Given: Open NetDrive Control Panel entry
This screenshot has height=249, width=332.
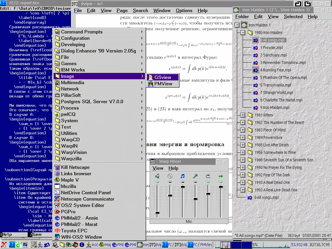Looking at the screenshot, I should [99, 193].
